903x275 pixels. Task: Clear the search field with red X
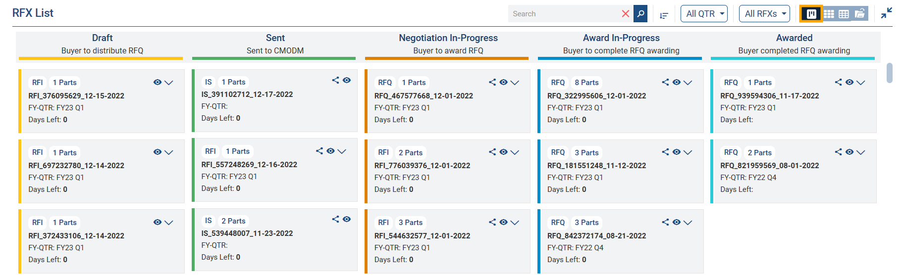626,14
